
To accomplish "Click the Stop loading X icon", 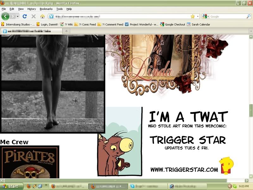I will pos(34,16).
